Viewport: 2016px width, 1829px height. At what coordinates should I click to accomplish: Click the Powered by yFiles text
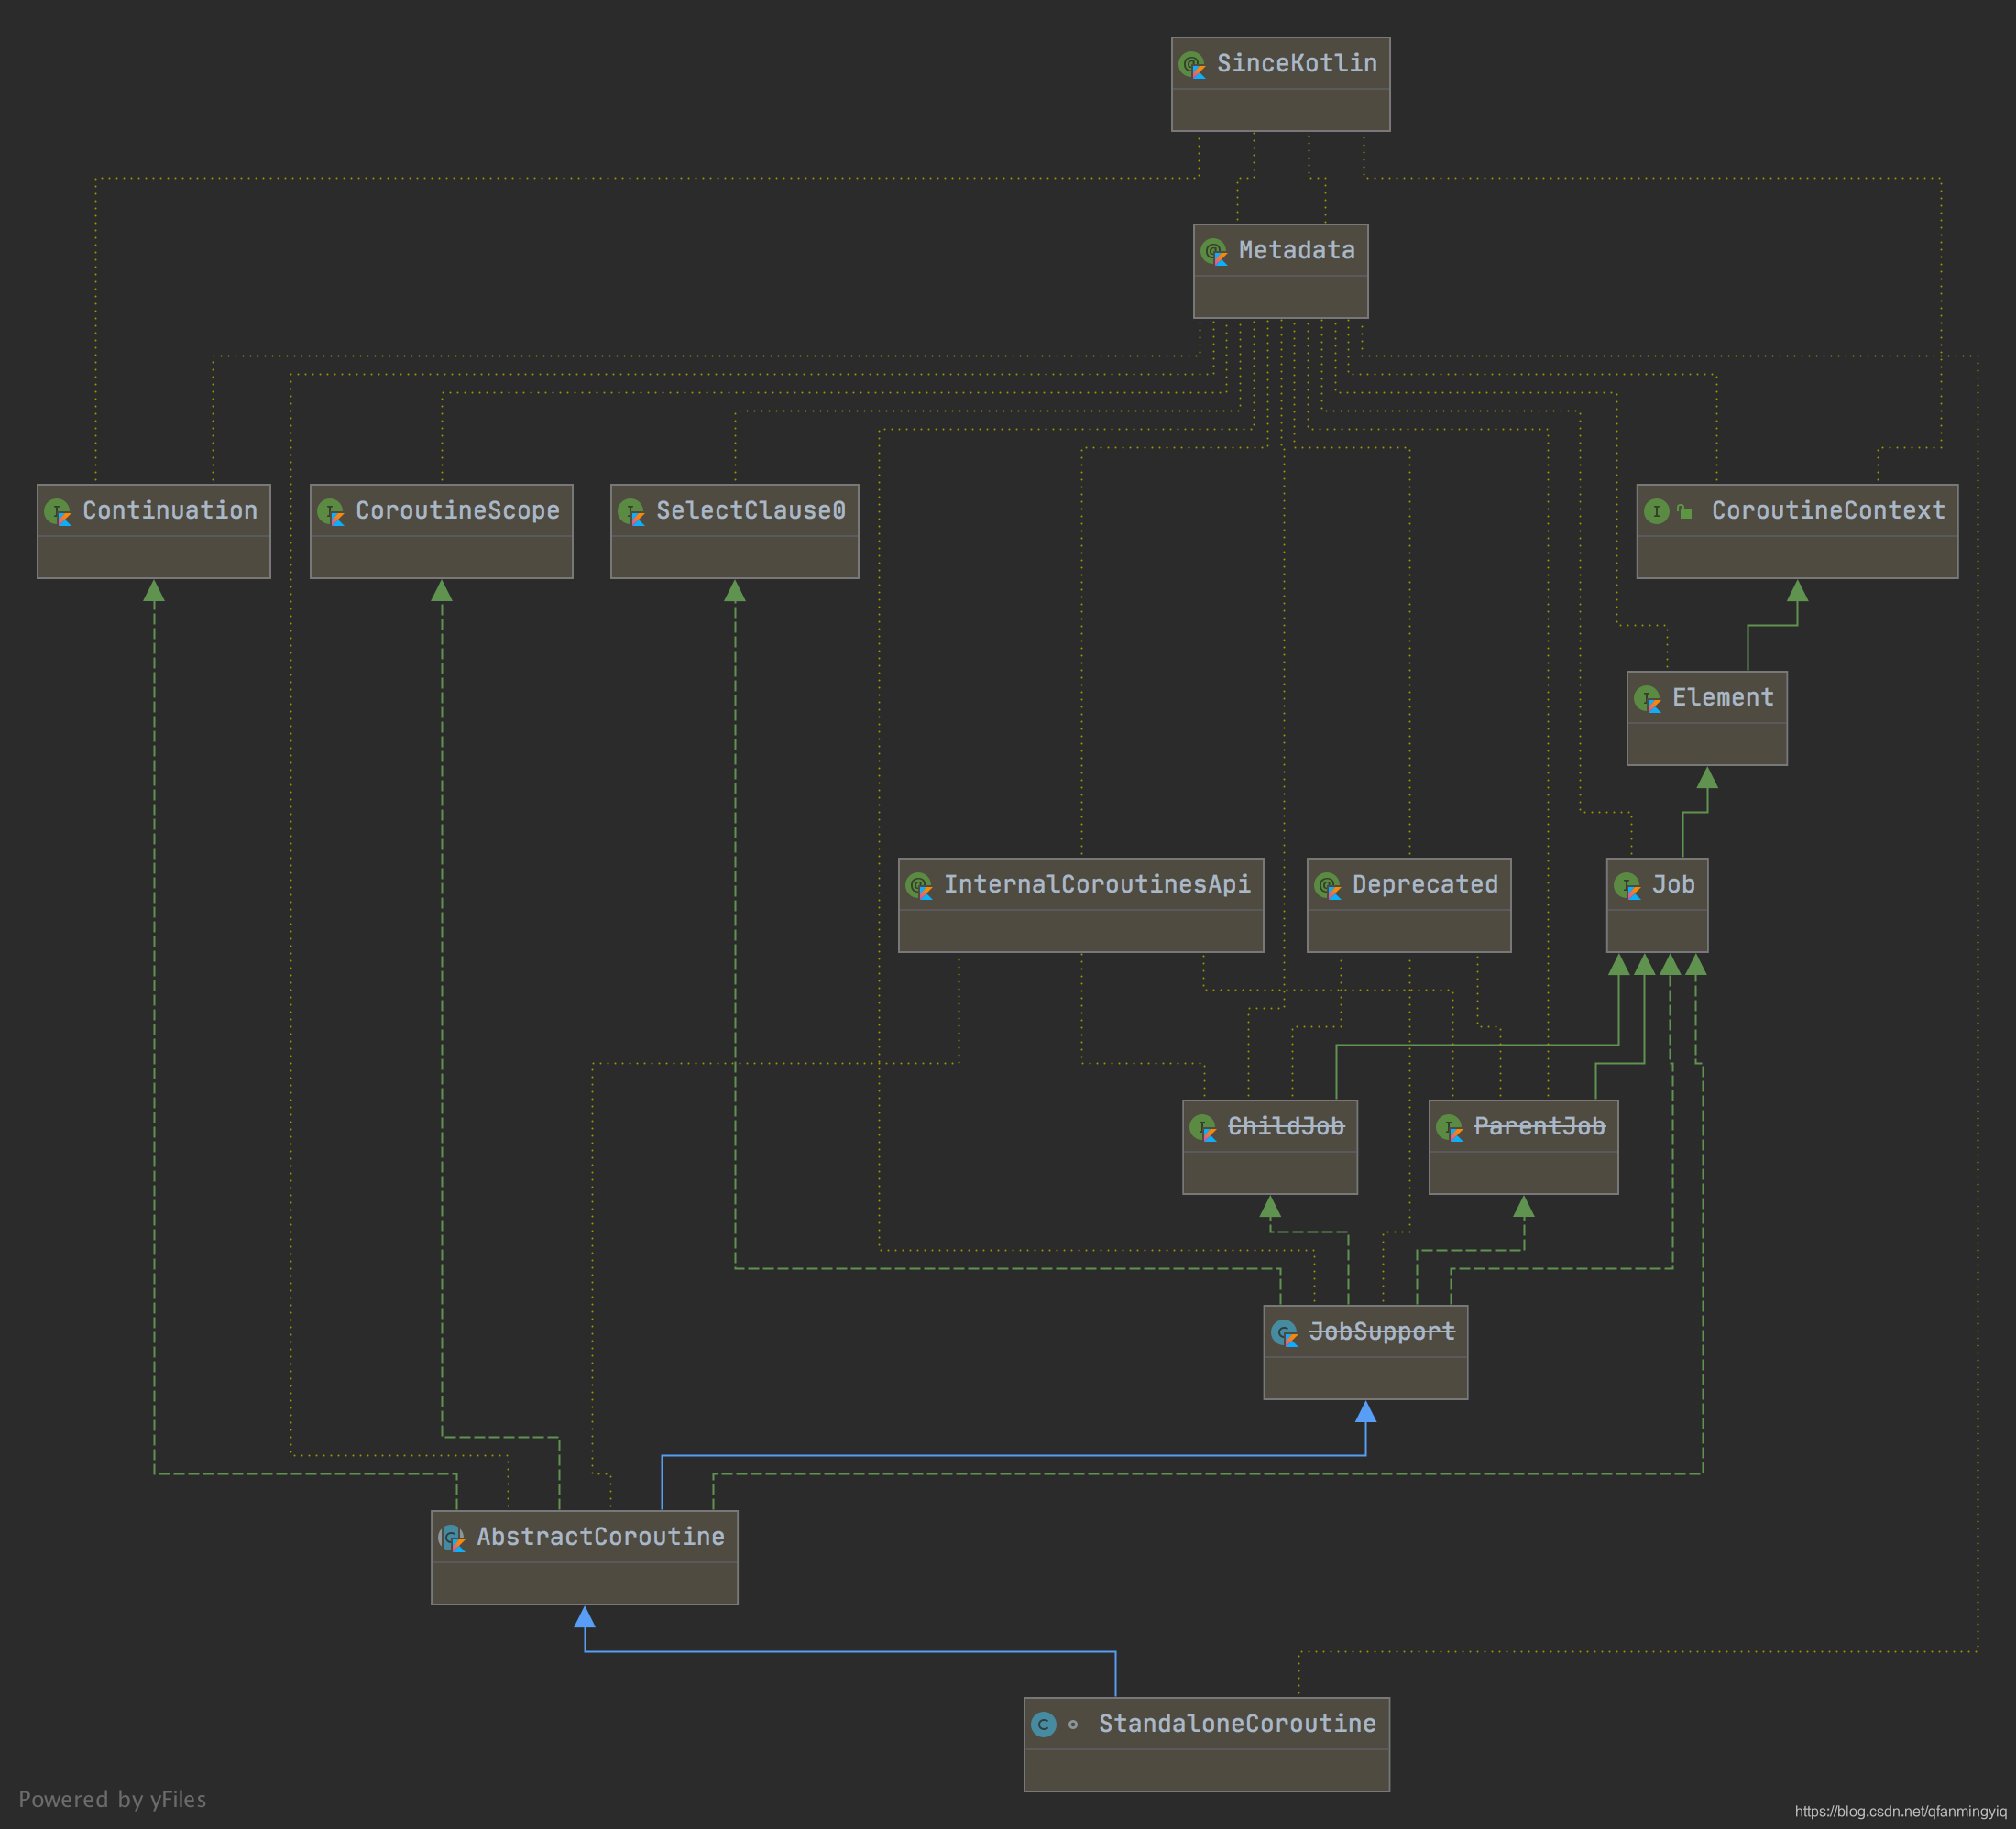click(112, 1799)
